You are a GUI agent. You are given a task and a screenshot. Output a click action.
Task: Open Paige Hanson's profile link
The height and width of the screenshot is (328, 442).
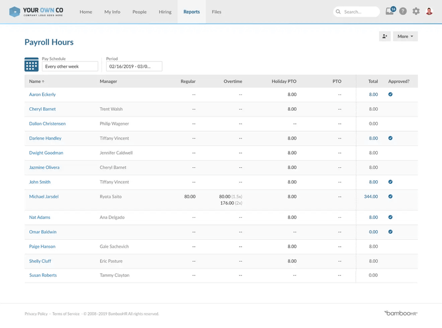point(42,247)
